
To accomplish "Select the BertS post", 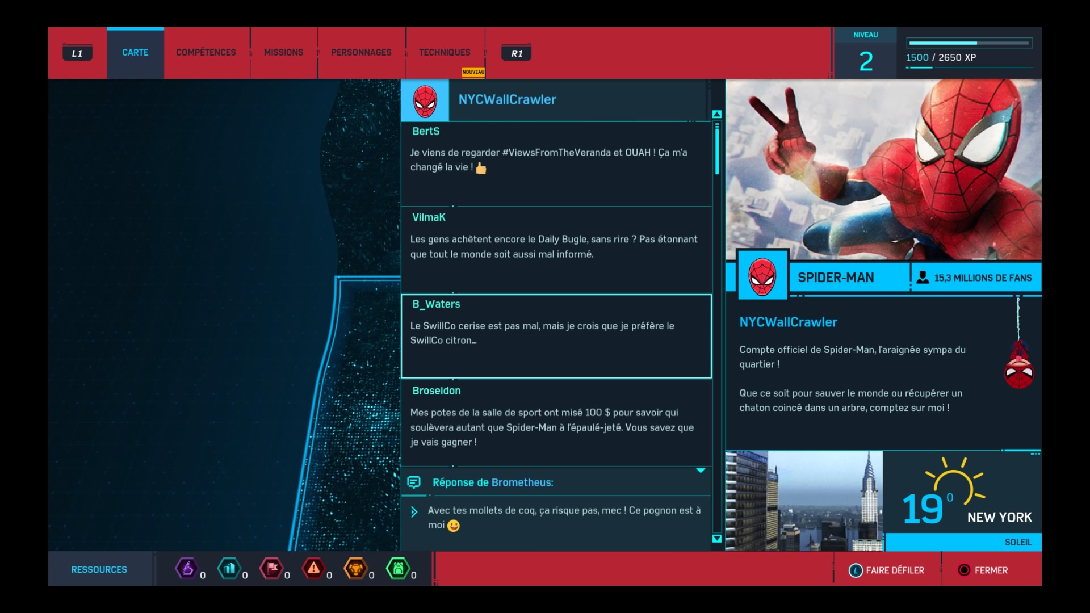I will [x=556, y=164].
